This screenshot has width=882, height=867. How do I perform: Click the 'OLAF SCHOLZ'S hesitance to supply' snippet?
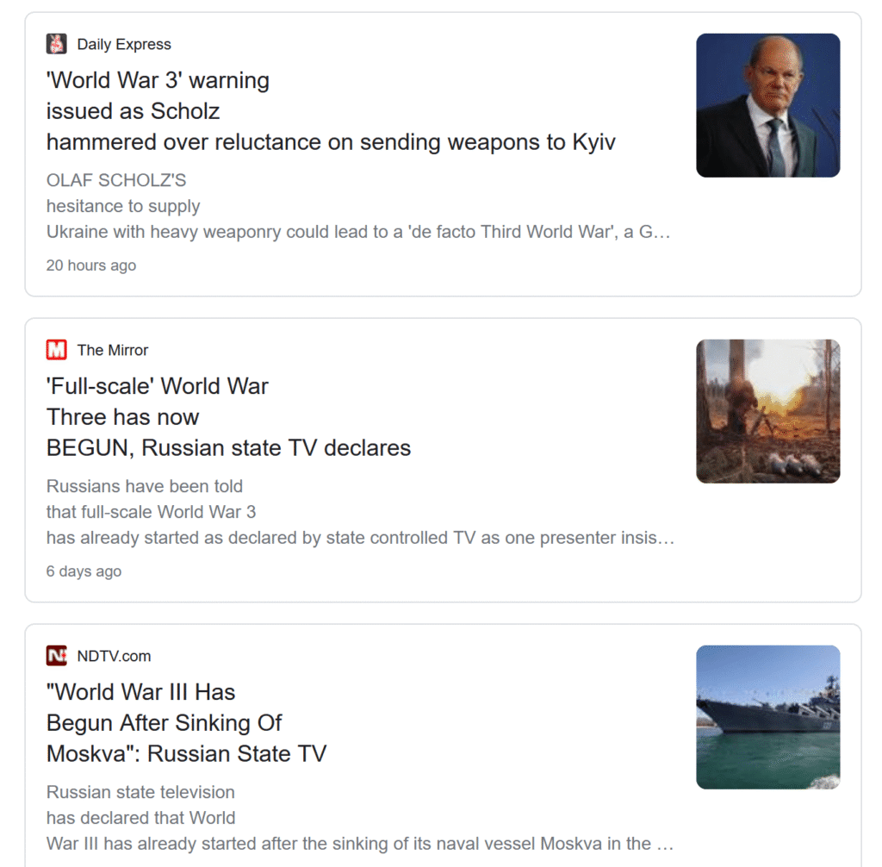358,206
